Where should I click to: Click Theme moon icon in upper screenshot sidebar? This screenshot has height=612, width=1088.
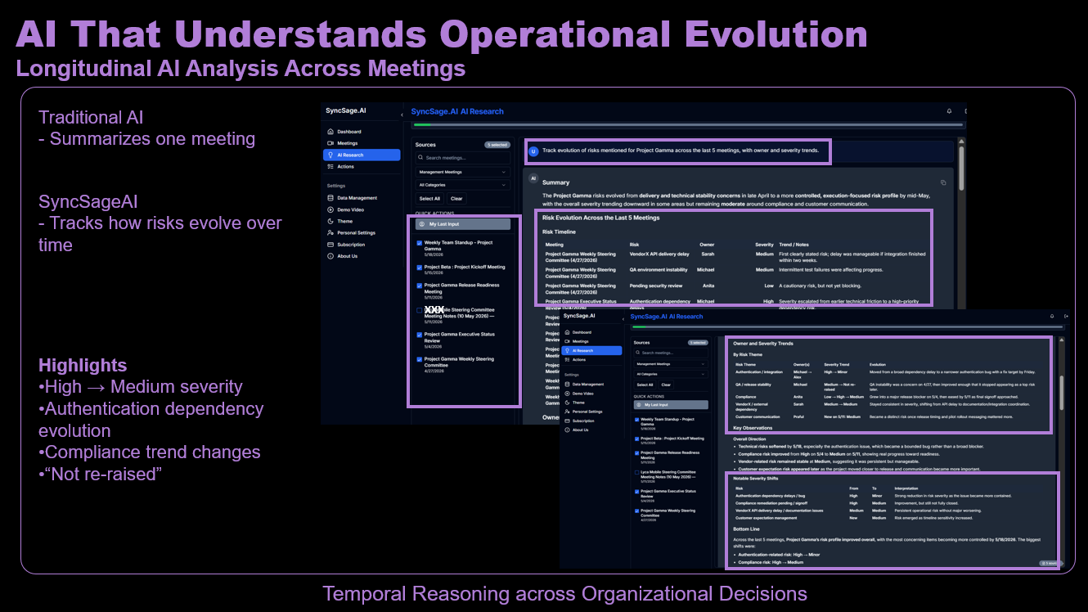(330, 221)
